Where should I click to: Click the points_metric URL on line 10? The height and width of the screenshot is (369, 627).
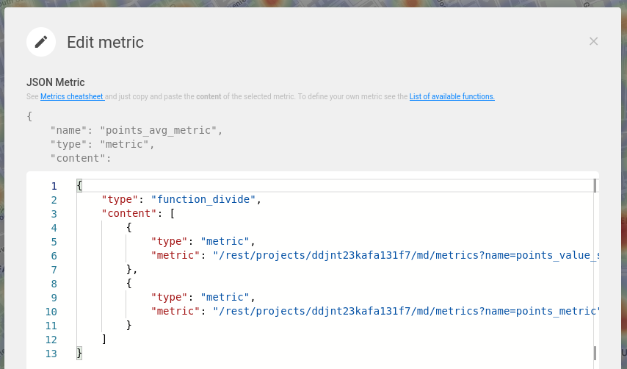404,312
